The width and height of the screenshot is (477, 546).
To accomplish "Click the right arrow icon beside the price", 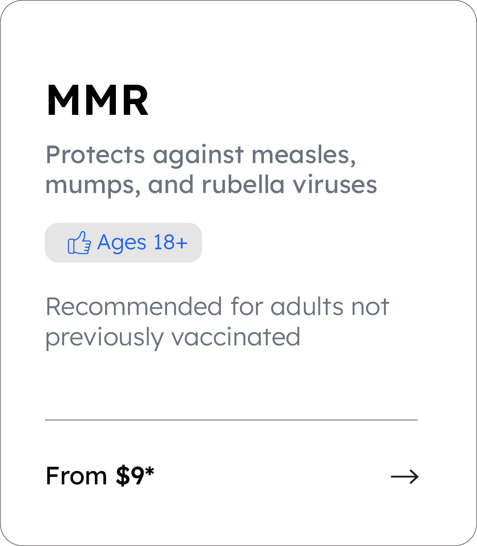I will [405, 477].
